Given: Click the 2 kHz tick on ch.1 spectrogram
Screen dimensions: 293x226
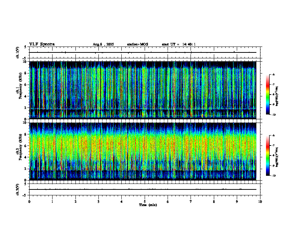Looking at the screenshot, I should coord(26,107).
